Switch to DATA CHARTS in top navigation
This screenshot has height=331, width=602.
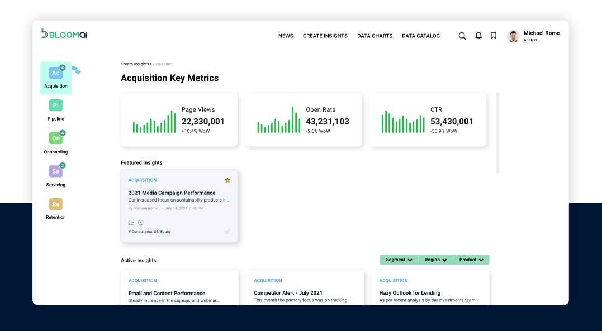pyautogui.click(x=375, y=36)
